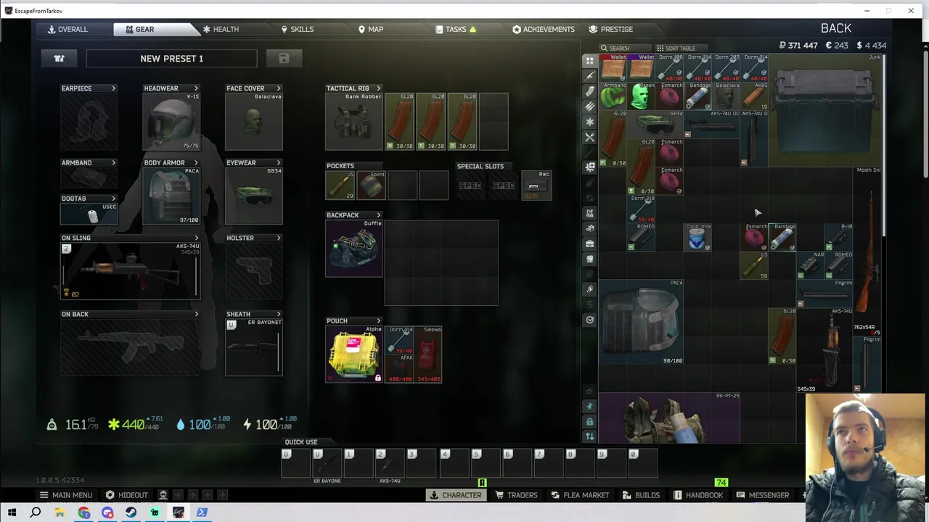Select the briefcase containers stash filter icon
The image size is (929, 522).
(590, 244)
